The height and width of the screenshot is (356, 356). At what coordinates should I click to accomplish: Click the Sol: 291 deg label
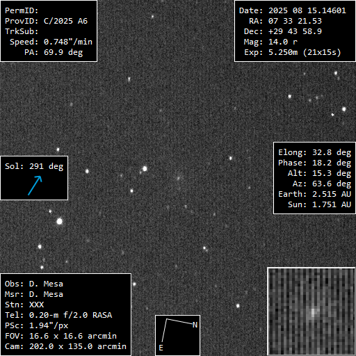coord(34,166)
